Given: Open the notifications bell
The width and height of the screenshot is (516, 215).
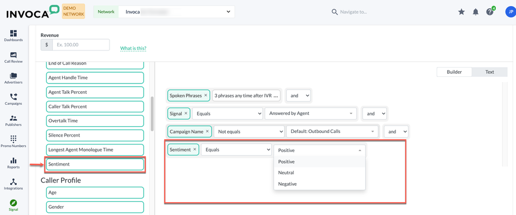Looking at the screenshot, I should tap(476, 12).
